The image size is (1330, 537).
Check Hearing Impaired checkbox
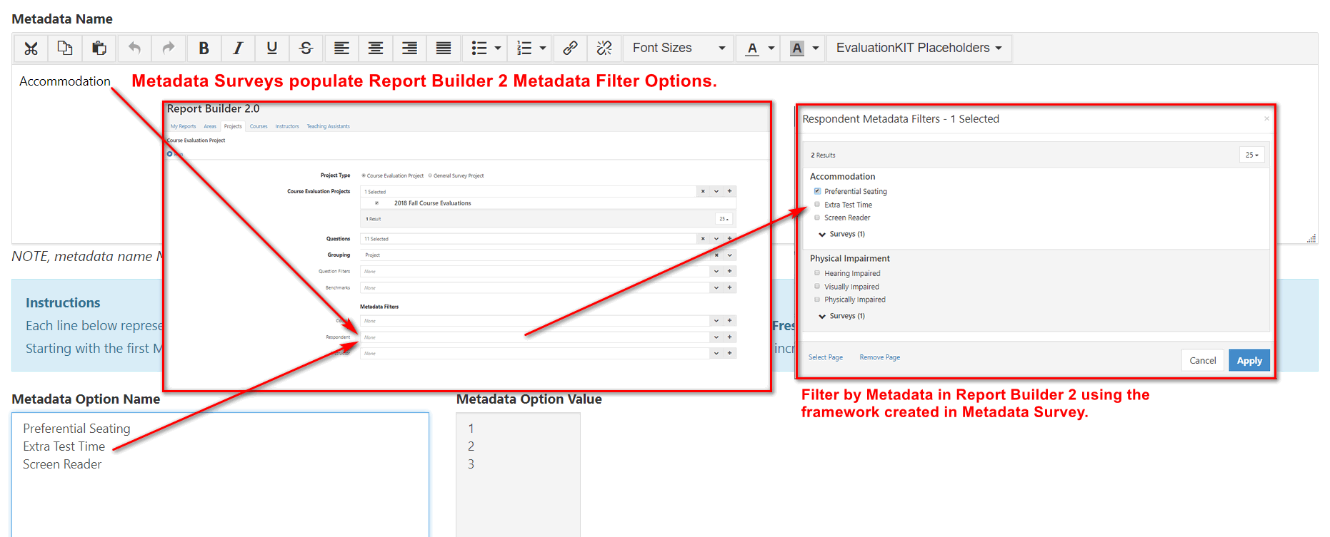click(x=817, y=272)
